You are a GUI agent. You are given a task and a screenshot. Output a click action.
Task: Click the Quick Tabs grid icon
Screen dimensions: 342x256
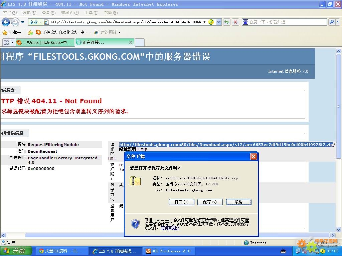[x=6, y=42]
